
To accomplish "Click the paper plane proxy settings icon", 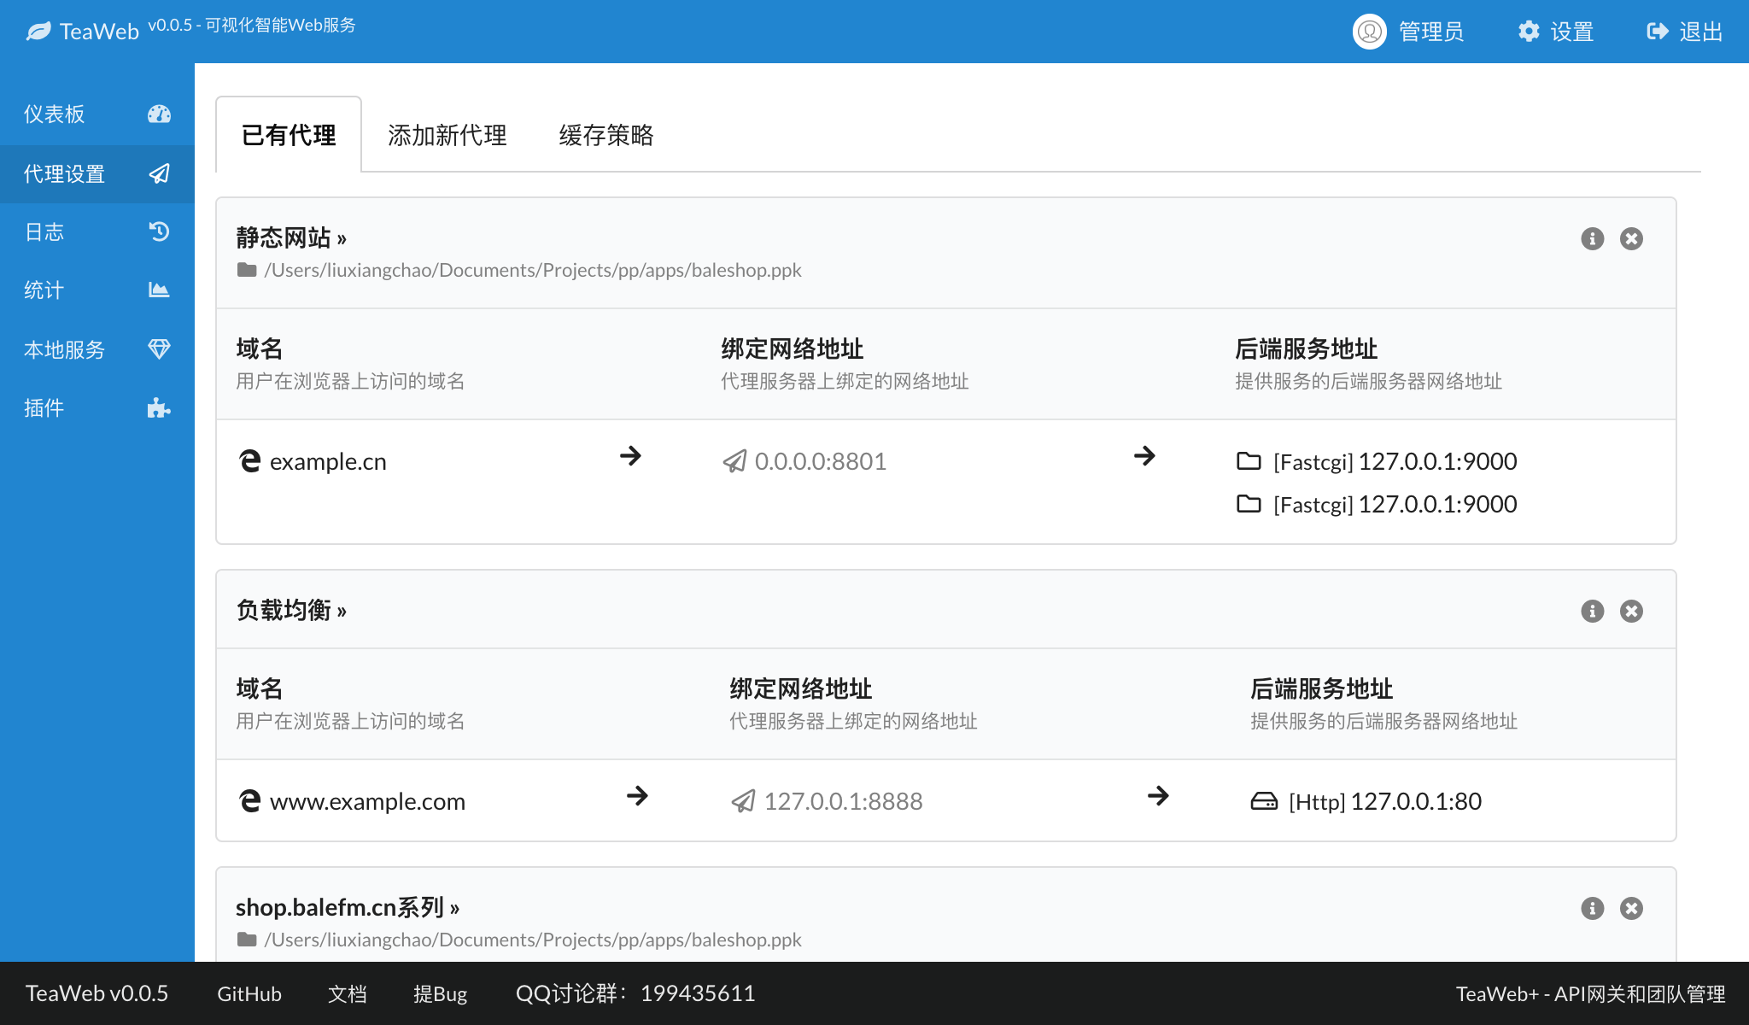I will (159, 174).
